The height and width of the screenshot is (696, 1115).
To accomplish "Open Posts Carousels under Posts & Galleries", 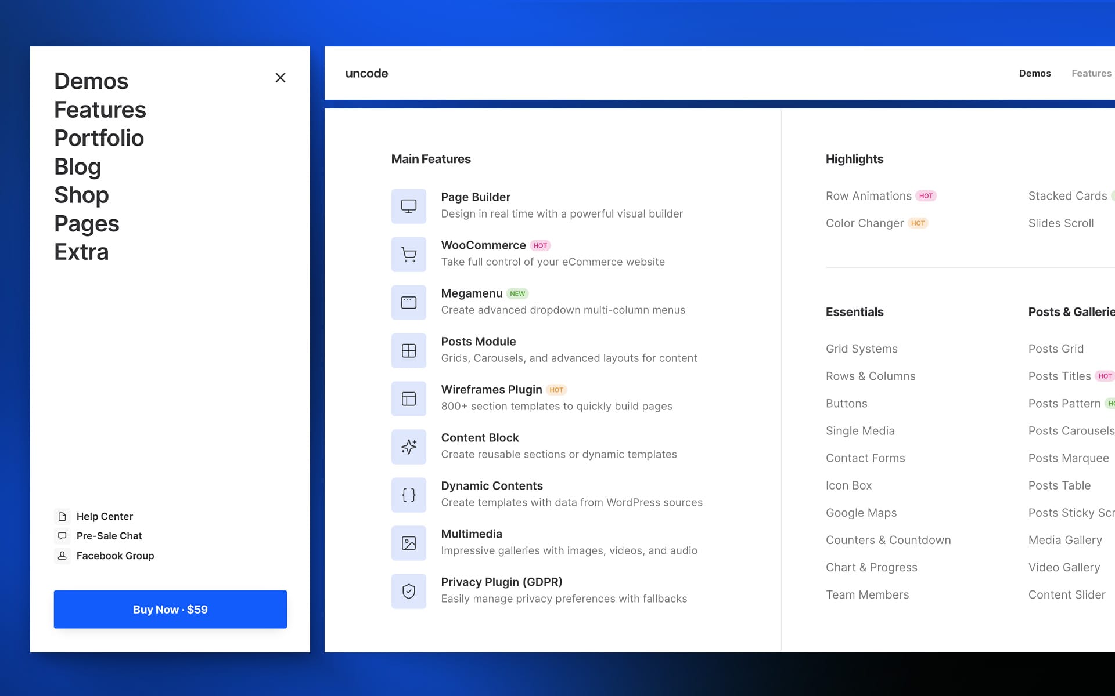I will [x=1071, y=431].
